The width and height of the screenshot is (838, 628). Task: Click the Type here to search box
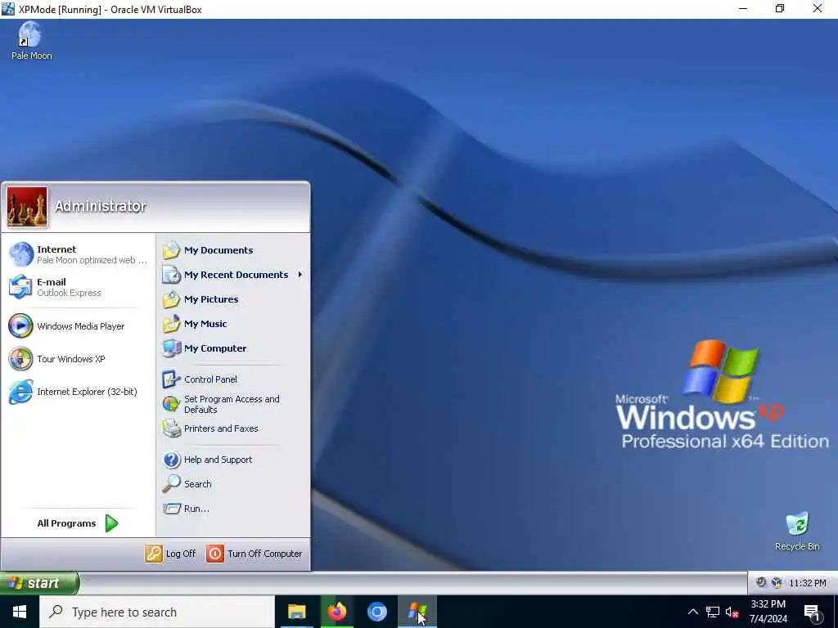(157, 612)
